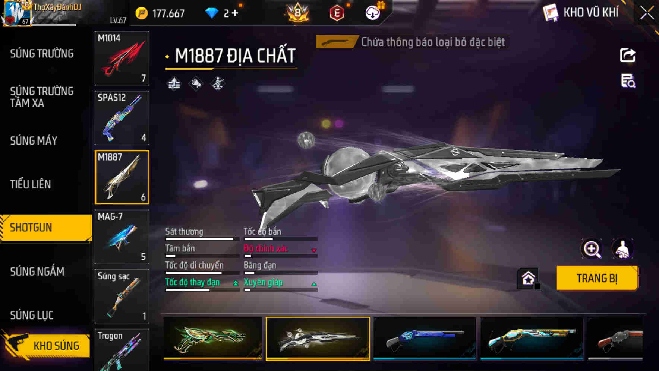Viewport: 659px width, 371px height.
Task: Expand the Xuyên giáp green arrow
Action: tap(314, 284)
